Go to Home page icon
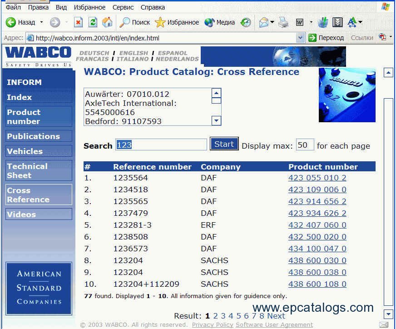396x329 pixels. click(107, 22)
